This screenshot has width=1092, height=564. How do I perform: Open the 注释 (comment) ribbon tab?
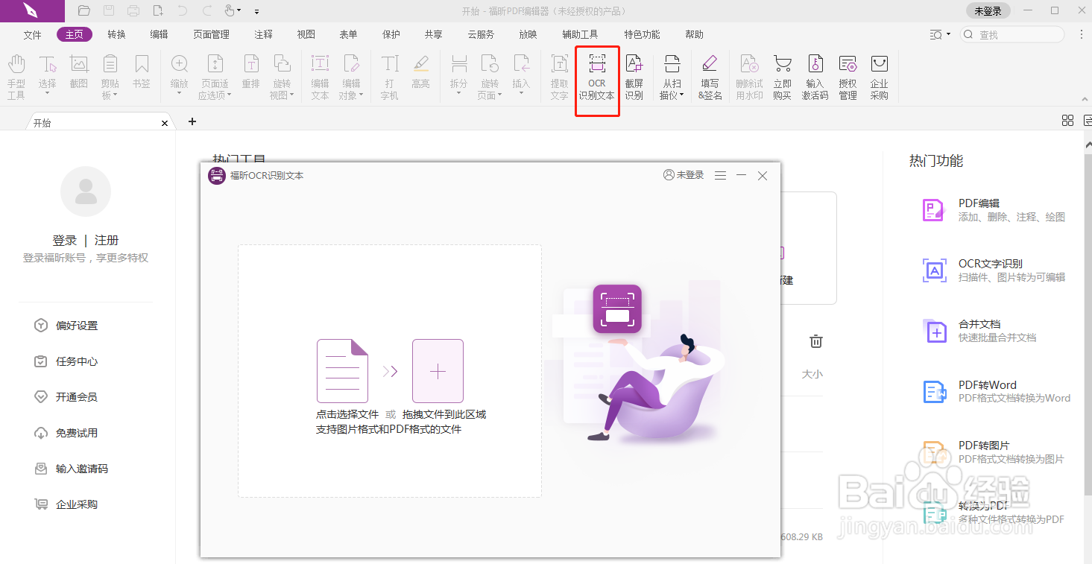(263, 34)
